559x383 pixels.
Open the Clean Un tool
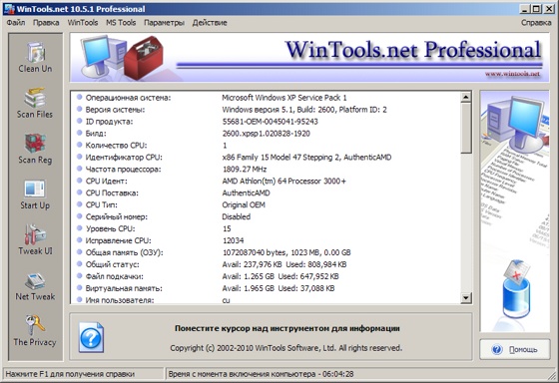click(35, 58)
